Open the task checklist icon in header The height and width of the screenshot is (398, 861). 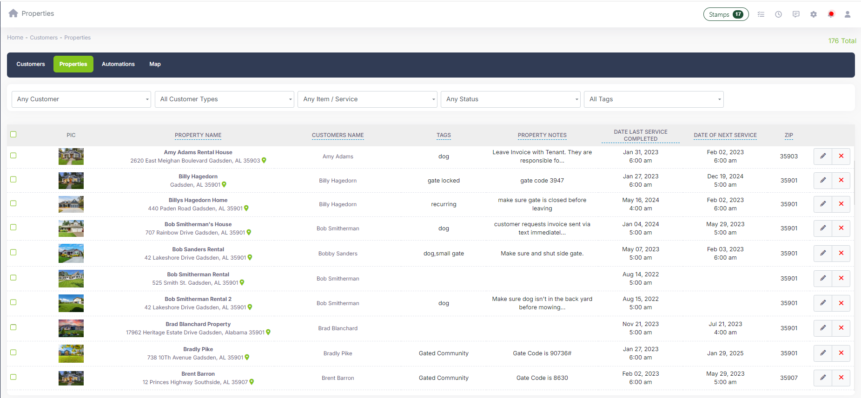pos(761,14)
